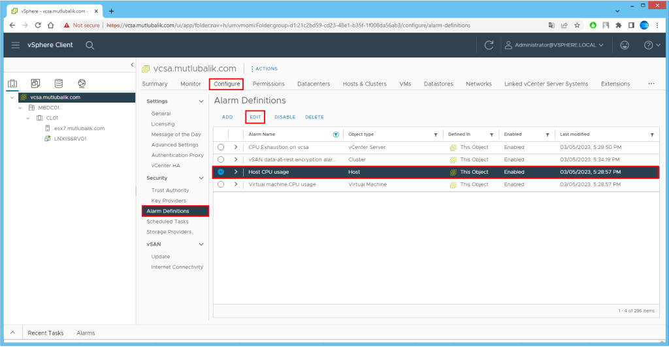Click the Alarm Name column filter icon
Screen dimensions: 669x347
[x=336, y=135]
